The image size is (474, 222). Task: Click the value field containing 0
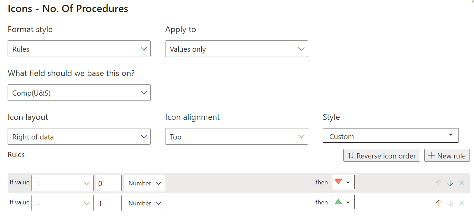108,183
